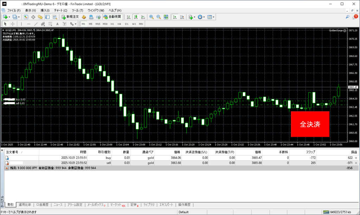360x215 pixels.
Task: Select the bar chart type icon
Action: pyautogui.click(x=129, y=17)
